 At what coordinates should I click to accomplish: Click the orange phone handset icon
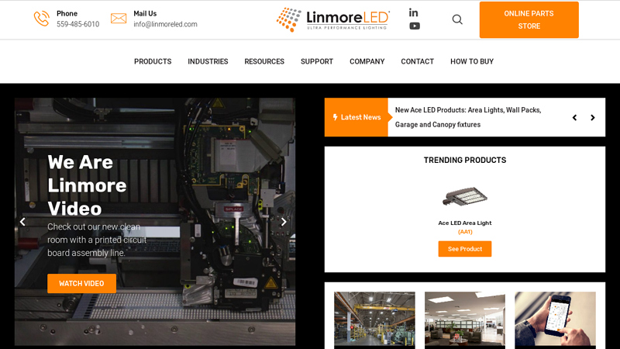click(x=42, y=19)
